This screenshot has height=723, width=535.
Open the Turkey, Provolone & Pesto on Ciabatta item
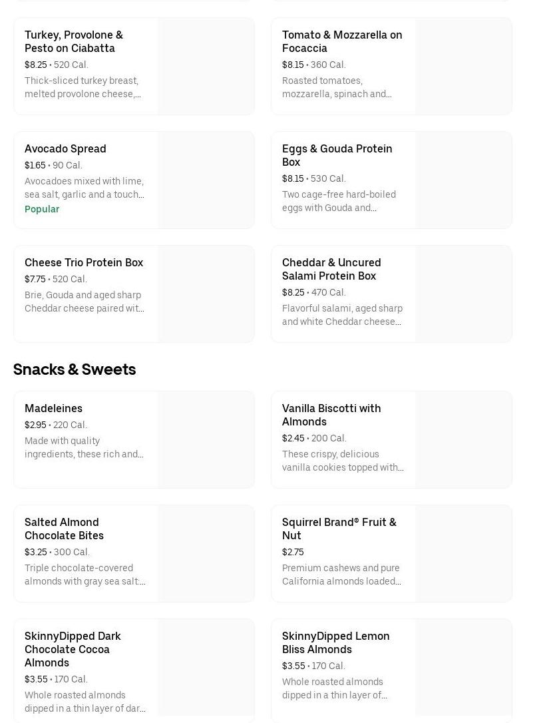click(x=74, y=41)
